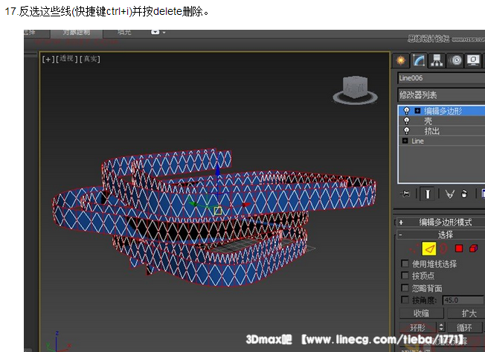Click the Line006 object name field
The height and width of the screenshot is (352, 485).
(x=441, y=78)
